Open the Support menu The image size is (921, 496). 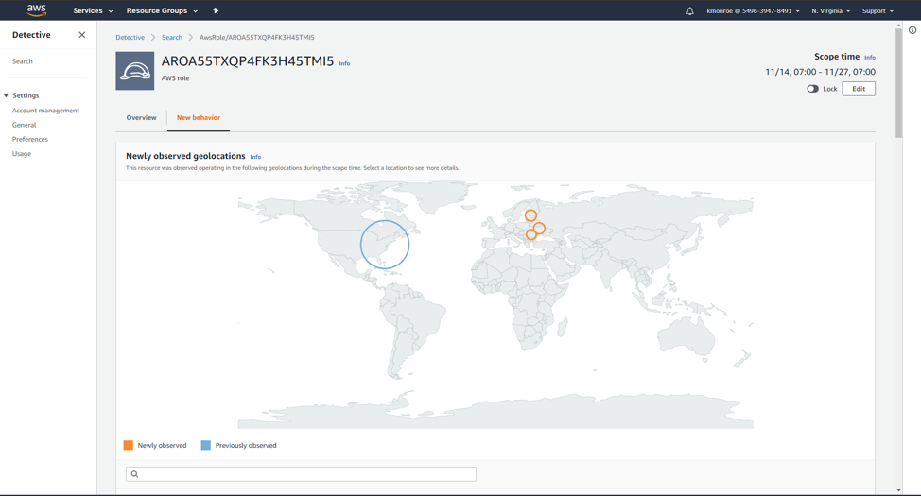878,10
